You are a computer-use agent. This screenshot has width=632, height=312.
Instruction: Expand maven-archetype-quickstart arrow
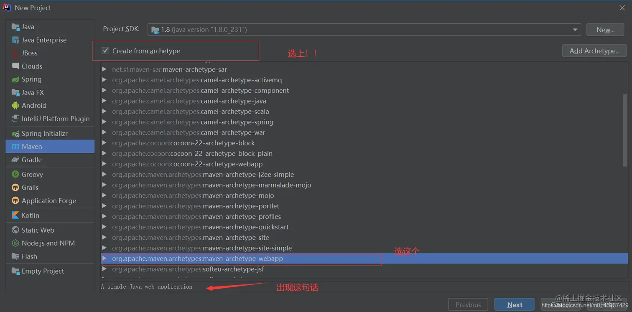pyautogui.click(x=104, y=227)
